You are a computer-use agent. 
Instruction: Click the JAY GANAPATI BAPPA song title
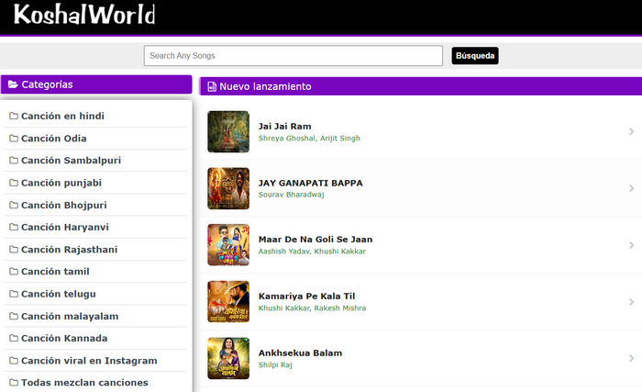(x=310, y=183)
